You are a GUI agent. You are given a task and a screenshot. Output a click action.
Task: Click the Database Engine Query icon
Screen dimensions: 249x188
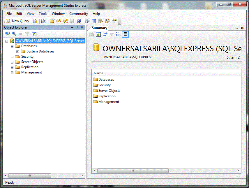tap(35, 21)
